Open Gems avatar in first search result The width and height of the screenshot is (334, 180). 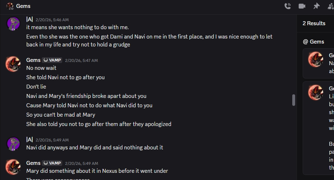[x=316, y=59]
